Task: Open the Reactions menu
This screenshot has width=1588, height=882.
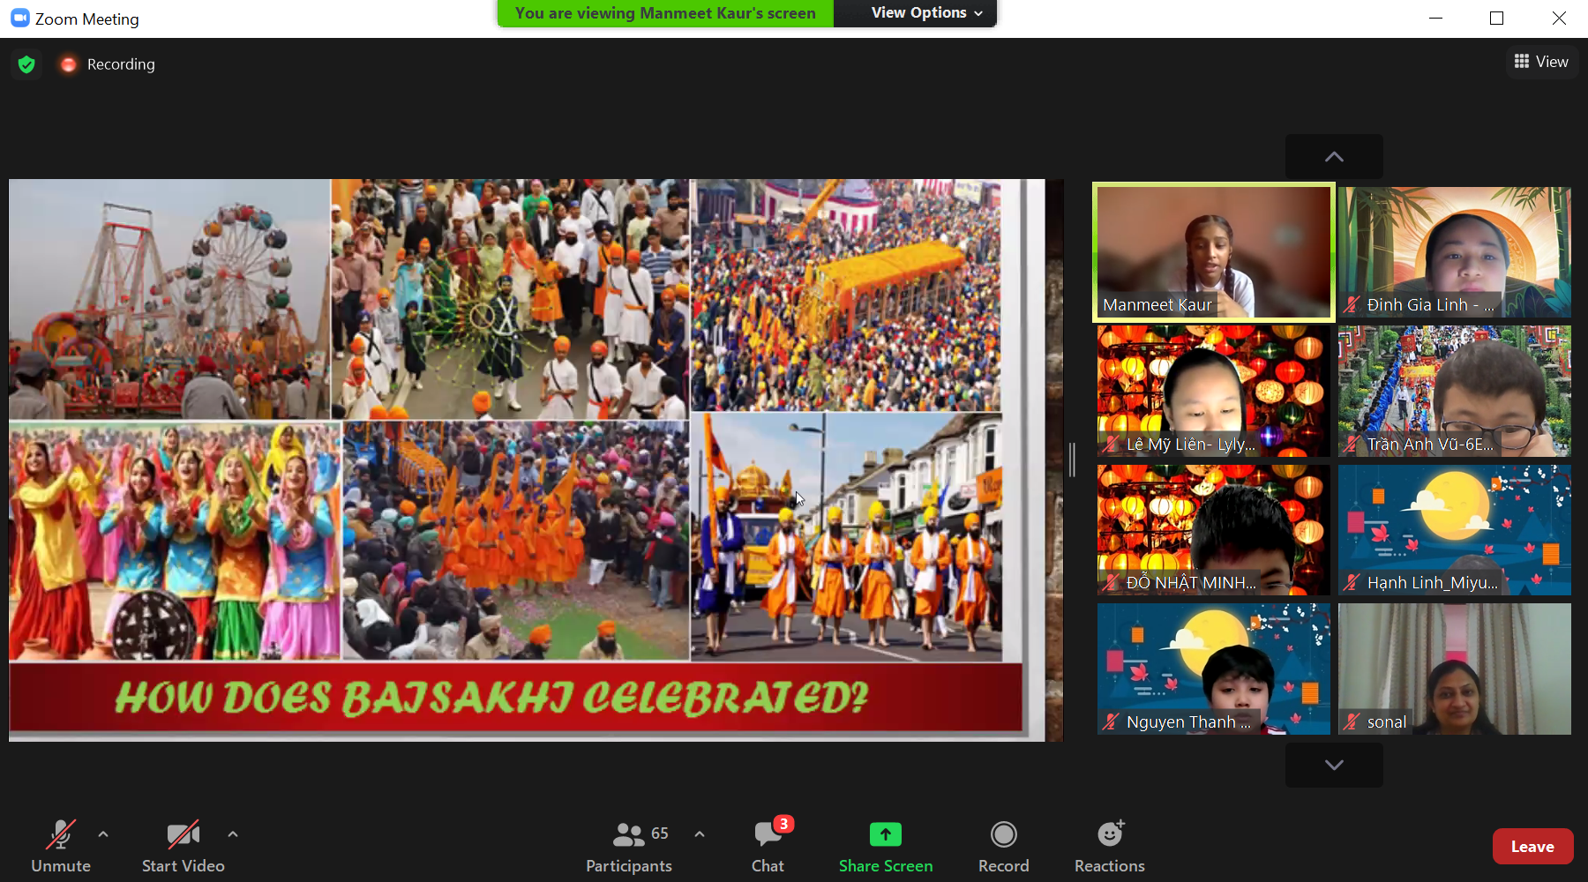Action: [x=1109, y=846]
